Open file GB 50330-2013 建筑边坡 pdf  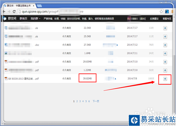click(24, 79)
